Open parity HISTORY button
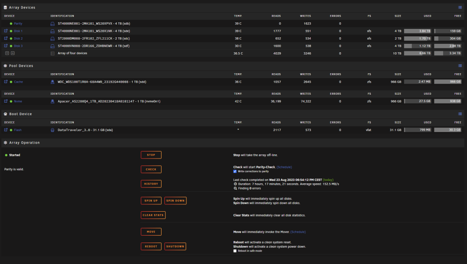 click(x=151, y=184)
